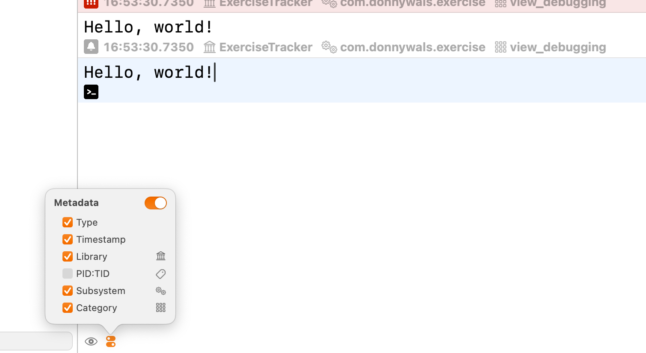Click ExerciseTracker library label in bell row

click(266, 47)
